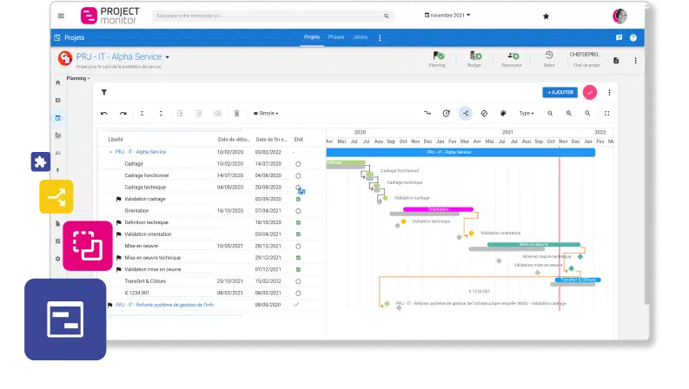Switch to the Jalons tab
The height and width of the screenshot is (389, 689).
click(x=360, y=37)
